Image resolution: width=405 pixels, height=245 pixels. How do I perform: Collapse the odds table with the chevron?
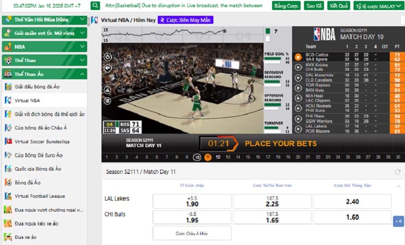398,186
